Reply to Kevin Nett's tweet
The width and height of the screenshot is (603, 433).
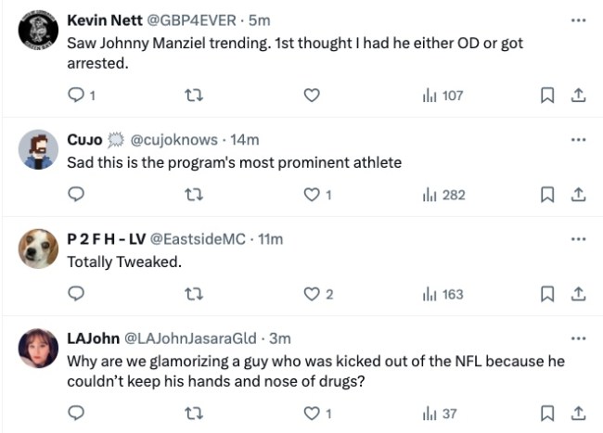tap(77, 96)
